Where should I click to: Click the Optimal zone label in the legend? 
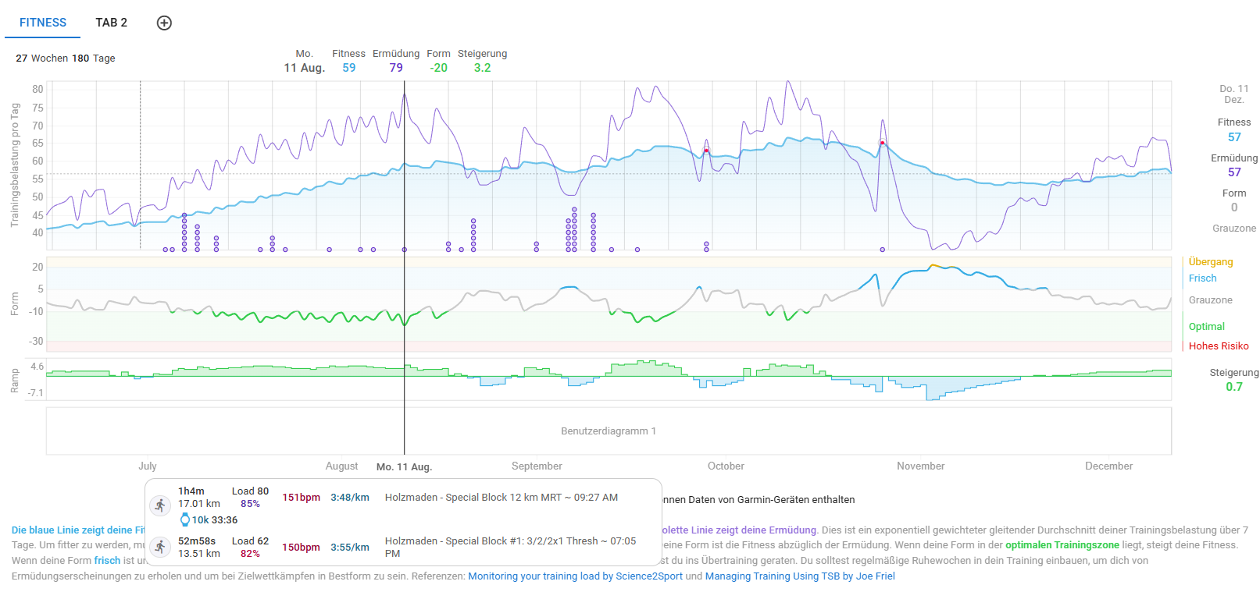tap(1206, 327)
